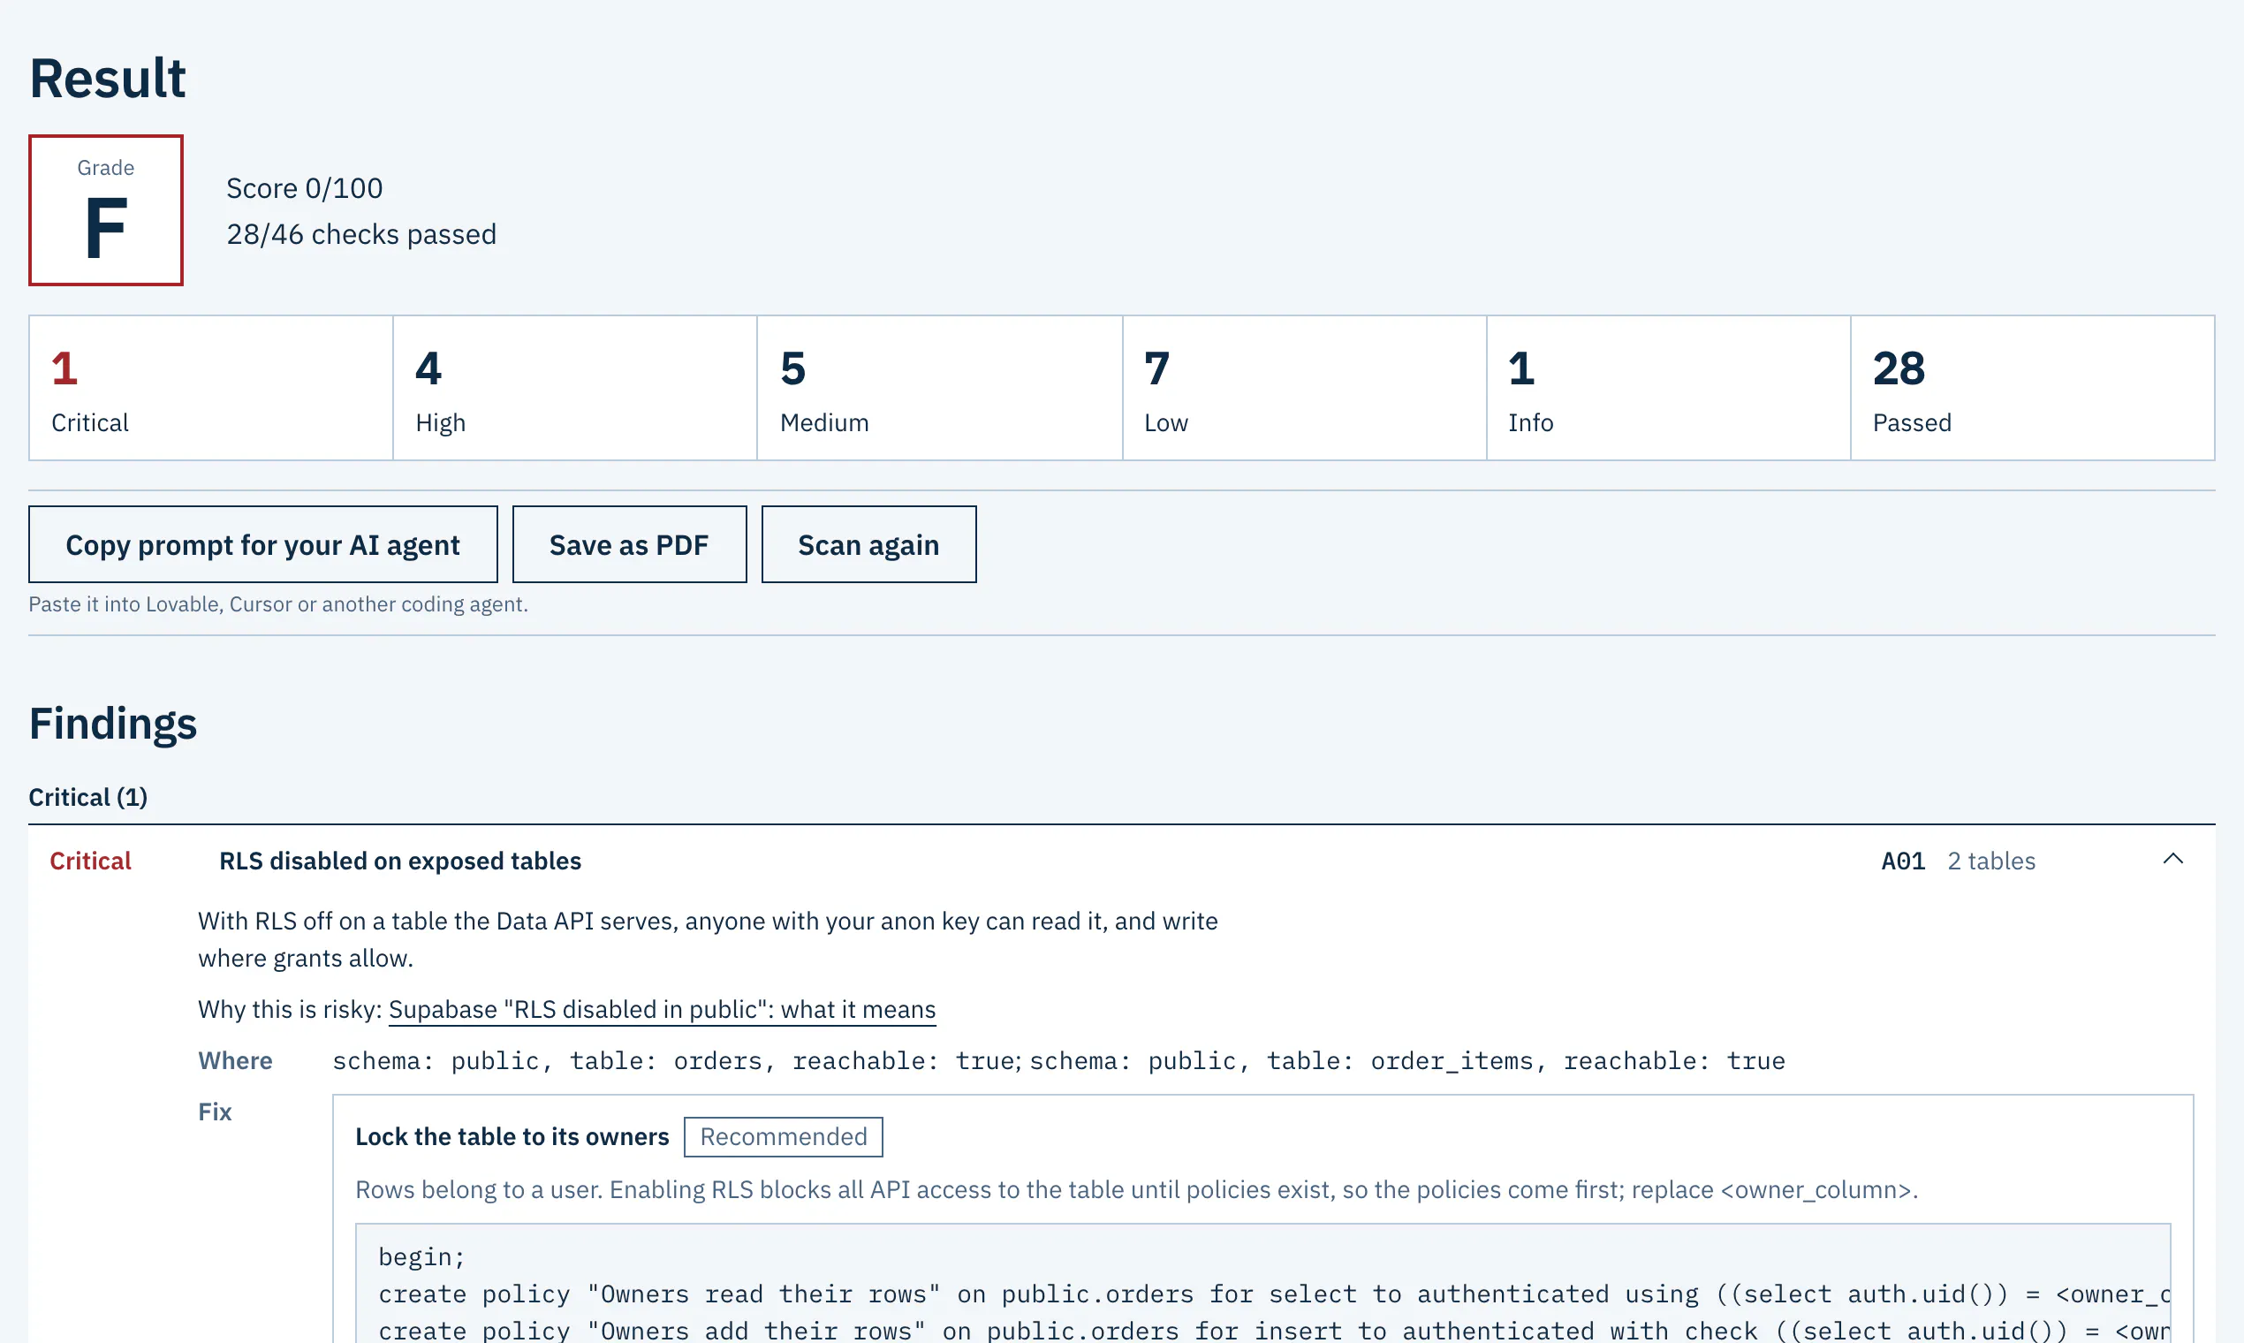Click the 28/46 checks passed text
Screen dimensions: 2244x1343
pyautogui.click(x=361, y=234)
